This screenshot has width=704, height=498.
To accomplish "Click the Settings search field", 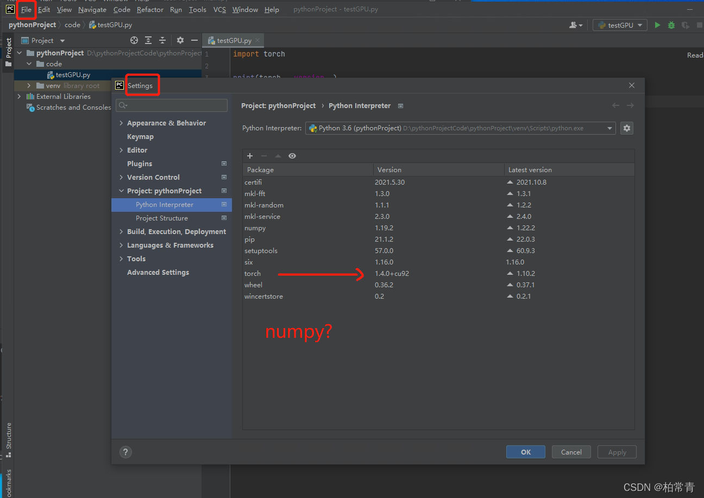I will point(172,105).
